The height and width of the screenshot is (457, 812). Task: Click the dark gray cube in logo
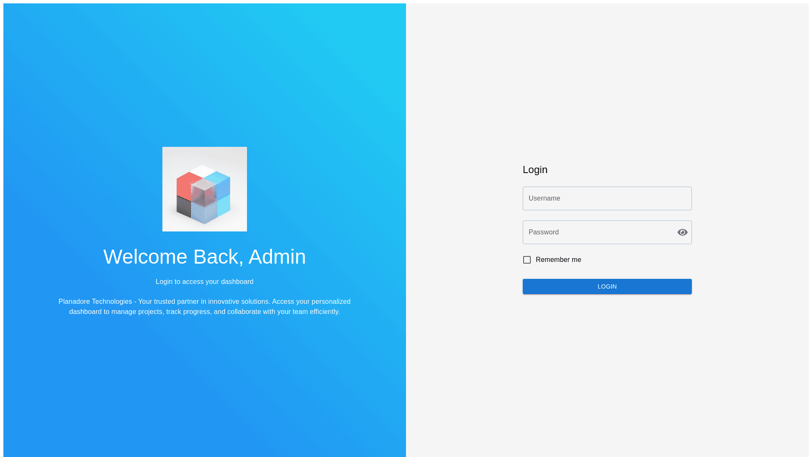(x=184, y=206)
